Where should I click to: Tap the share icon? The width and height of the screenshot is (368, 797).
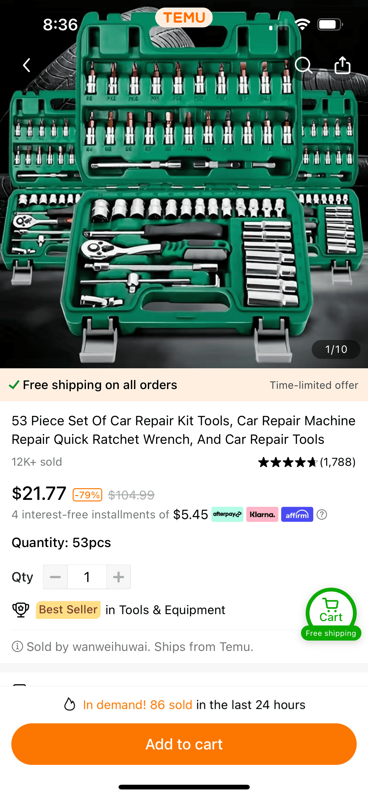pyautogui.click(x=342, y=65)
